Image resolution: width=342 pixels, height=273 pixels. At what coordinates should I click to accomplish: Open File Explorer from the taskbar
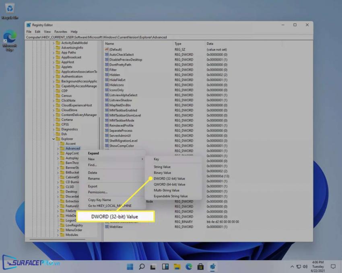pyautogui.click(x=177, y=267)
